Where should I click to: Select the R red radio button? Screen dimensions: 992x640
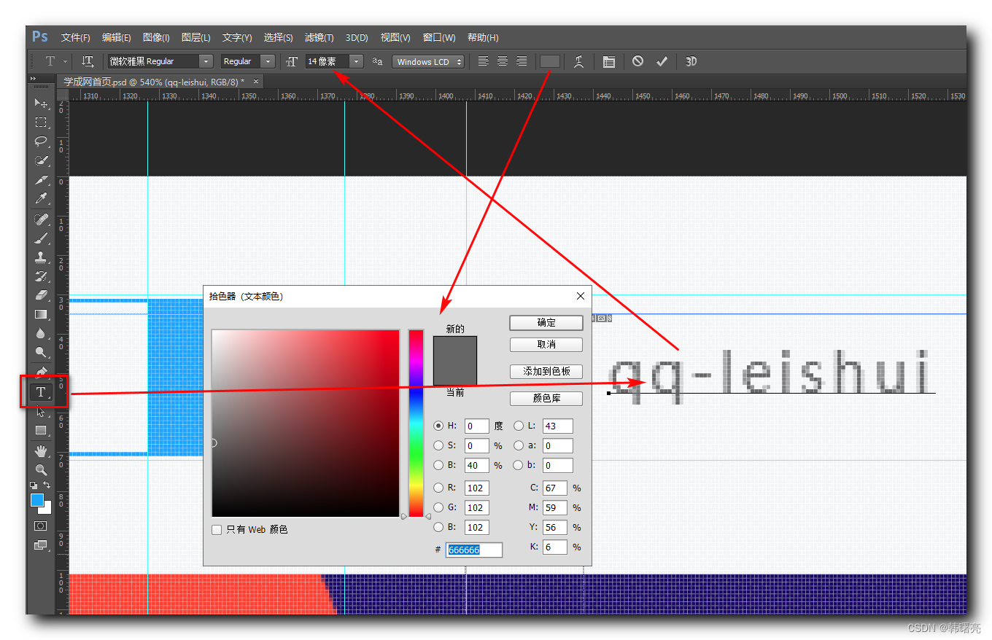pyautogui.click(x=438, y=488)
